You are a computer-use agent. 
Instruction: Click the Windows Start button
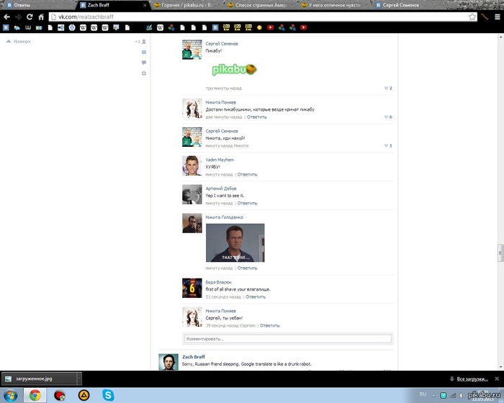(x=11, y=394)
